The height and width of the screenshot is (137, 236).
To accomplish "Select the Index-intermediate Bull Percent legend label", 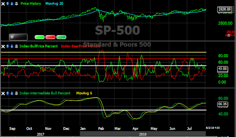I will [45, 93].
